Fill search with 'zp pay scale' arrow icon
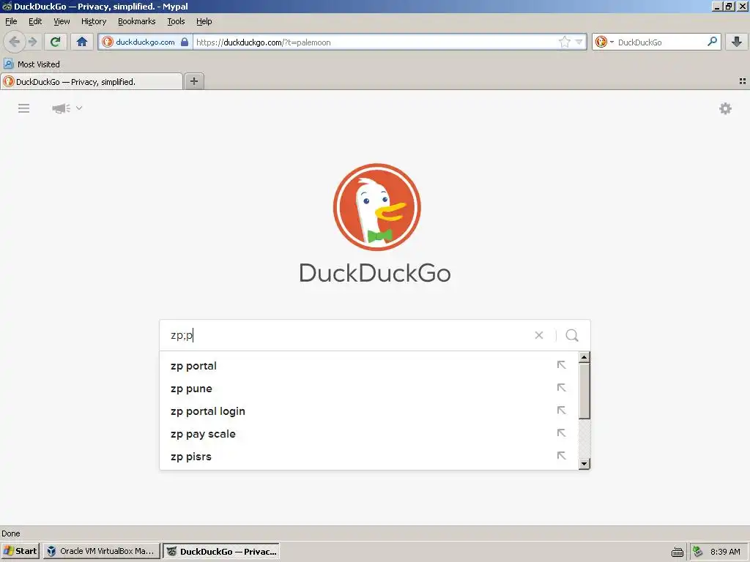Screen dimensions: 750x562 coord(562,433)
